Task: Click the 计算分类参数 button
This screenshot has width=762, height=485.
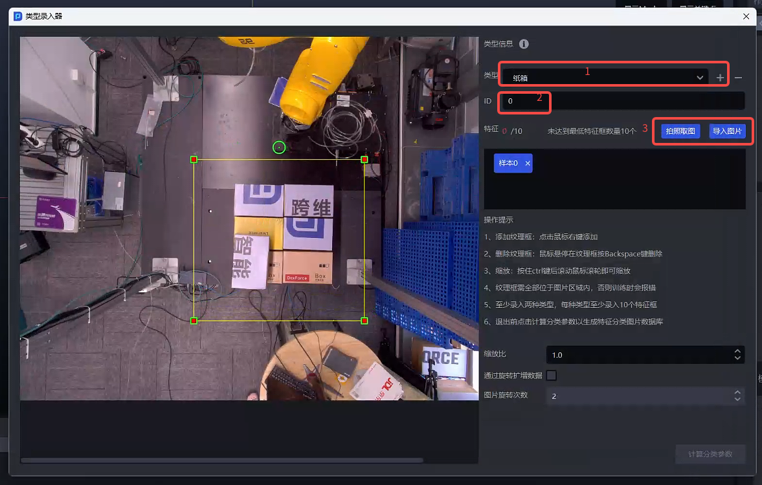Action: pyautogui.click(x=710, y=454)
